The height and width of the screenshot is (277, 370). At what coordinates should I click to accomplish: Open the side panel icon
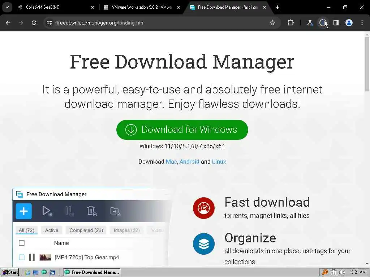[336, 23]
